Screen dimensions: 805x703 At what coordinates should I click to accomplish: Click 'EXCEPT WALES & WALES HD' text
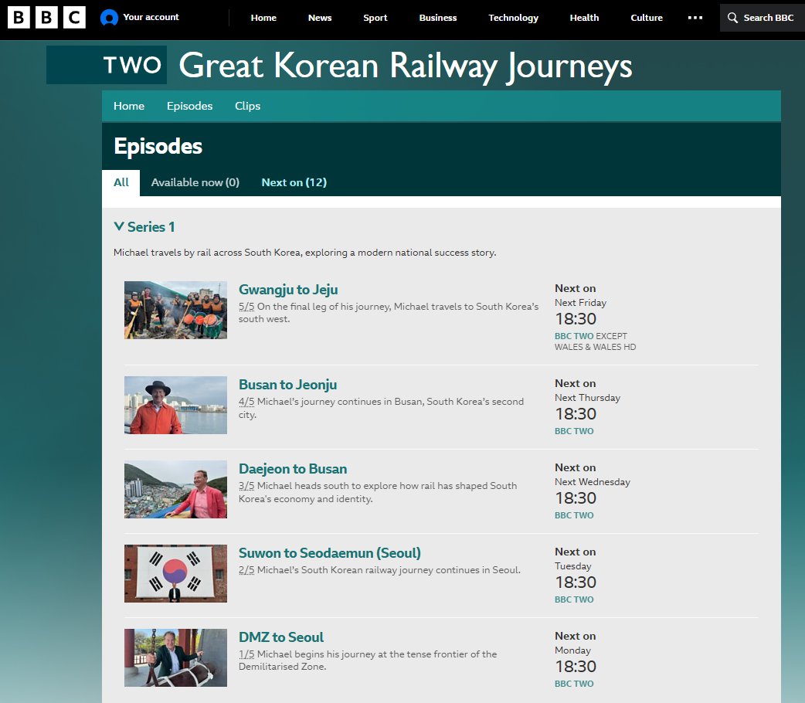coord(596,341)
